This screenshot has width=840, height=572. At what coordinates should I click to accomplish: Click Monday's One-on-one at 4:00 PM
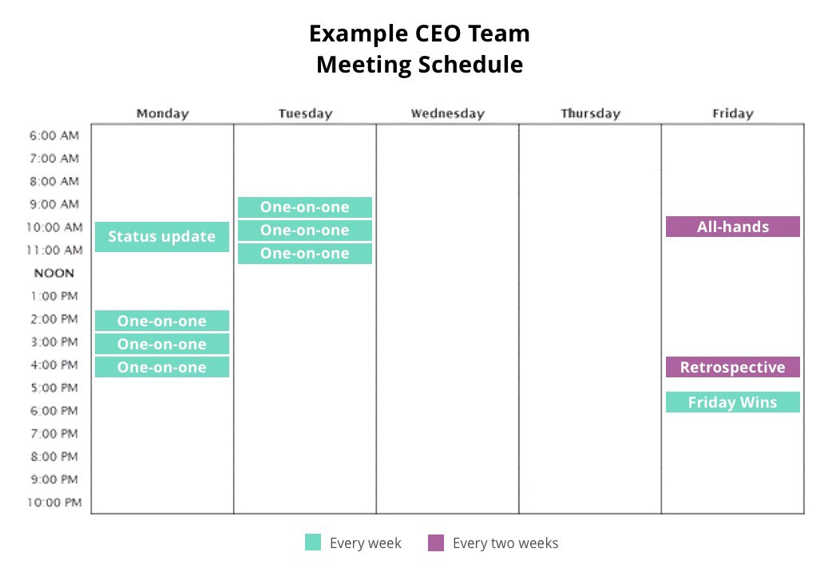[162, 367]
